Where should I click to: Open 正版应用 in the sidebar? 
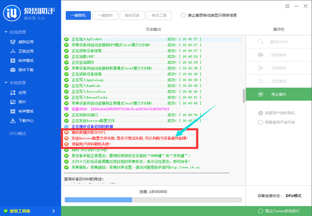click(x=22, y=51)
